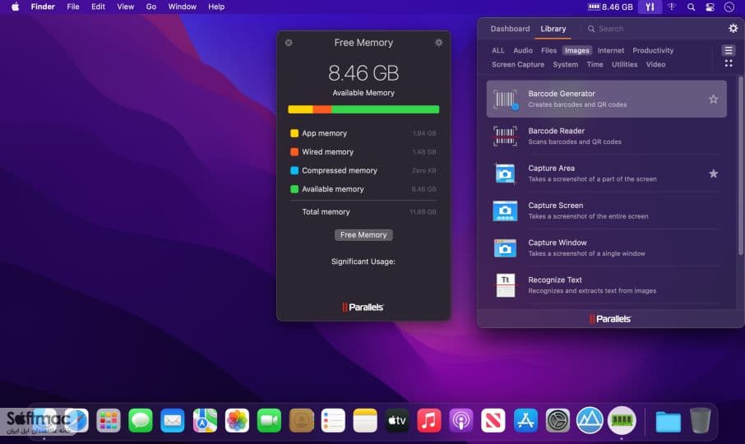Screen dimensions: 745x444
Task: Filter library by Productivity category
Action: 653,50
